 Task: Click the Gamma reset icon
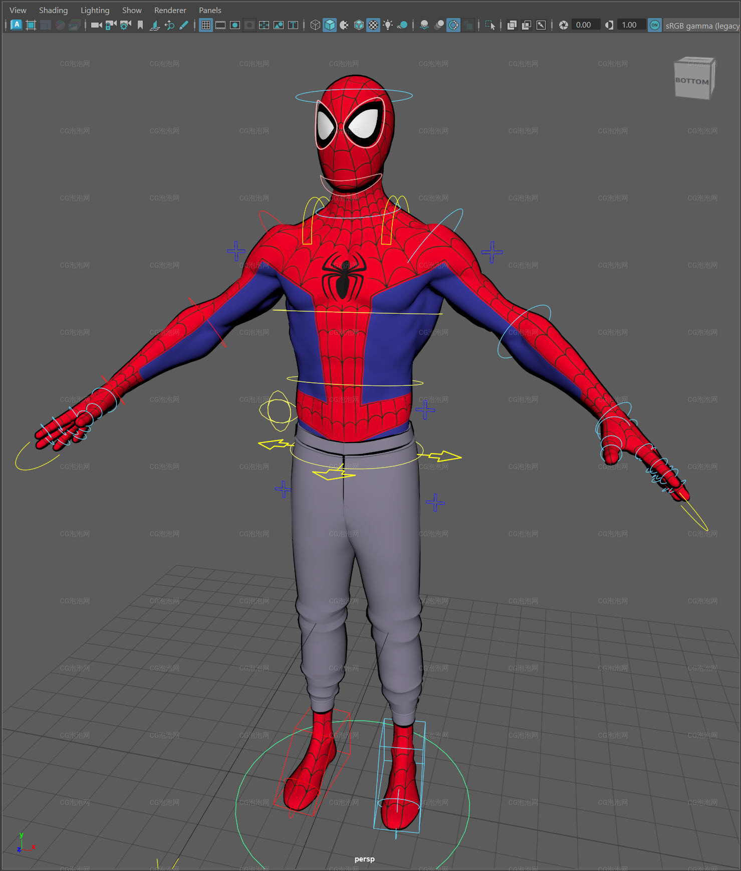tap(609, 25)
